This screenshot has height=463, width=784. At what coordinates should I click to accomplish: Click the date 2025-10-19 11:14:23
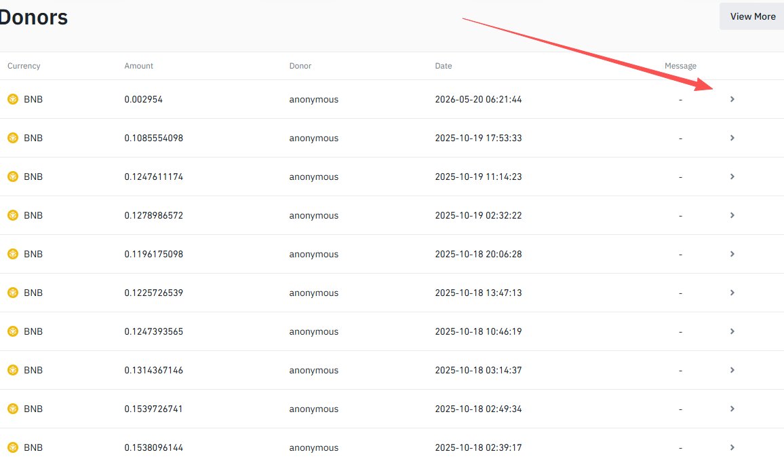[x=479, y=177]
